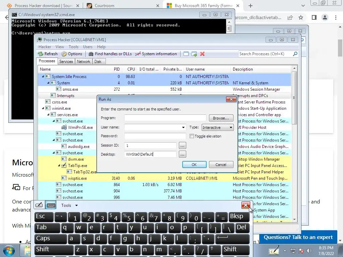
Task: Collapse the System Idle Process tree node
Action: [43, 77]
